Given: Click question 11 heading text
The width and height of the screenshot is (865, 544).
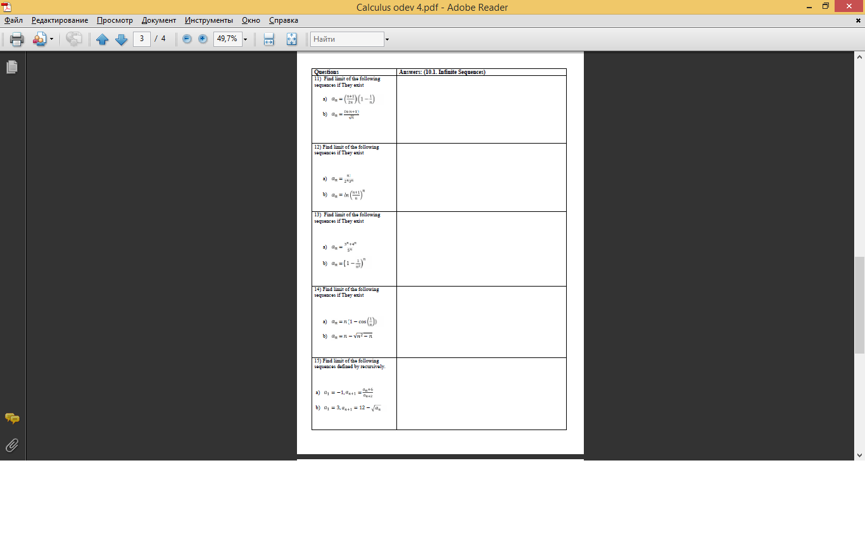Looking at the screenshot, I should (x=347, y=82).
